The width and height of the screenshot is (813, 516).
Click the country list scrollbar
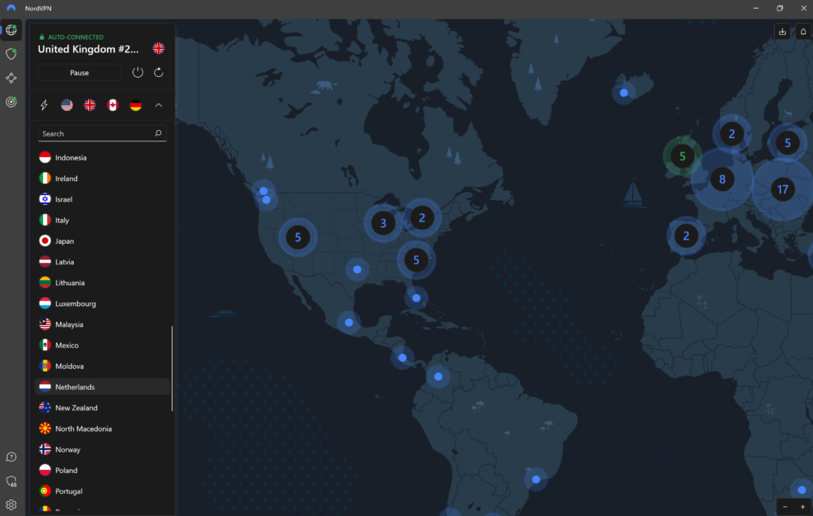click(x=172, y=368)
